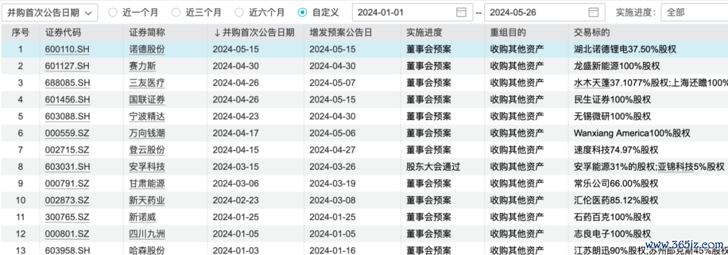Select 近一个月 radio button

113,13
